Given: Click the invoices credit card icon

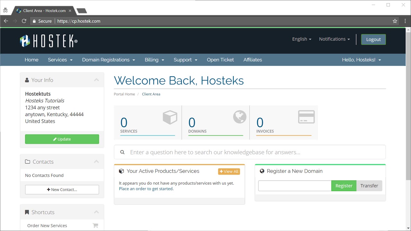Looking at the screenshot, I should [306, 117].
